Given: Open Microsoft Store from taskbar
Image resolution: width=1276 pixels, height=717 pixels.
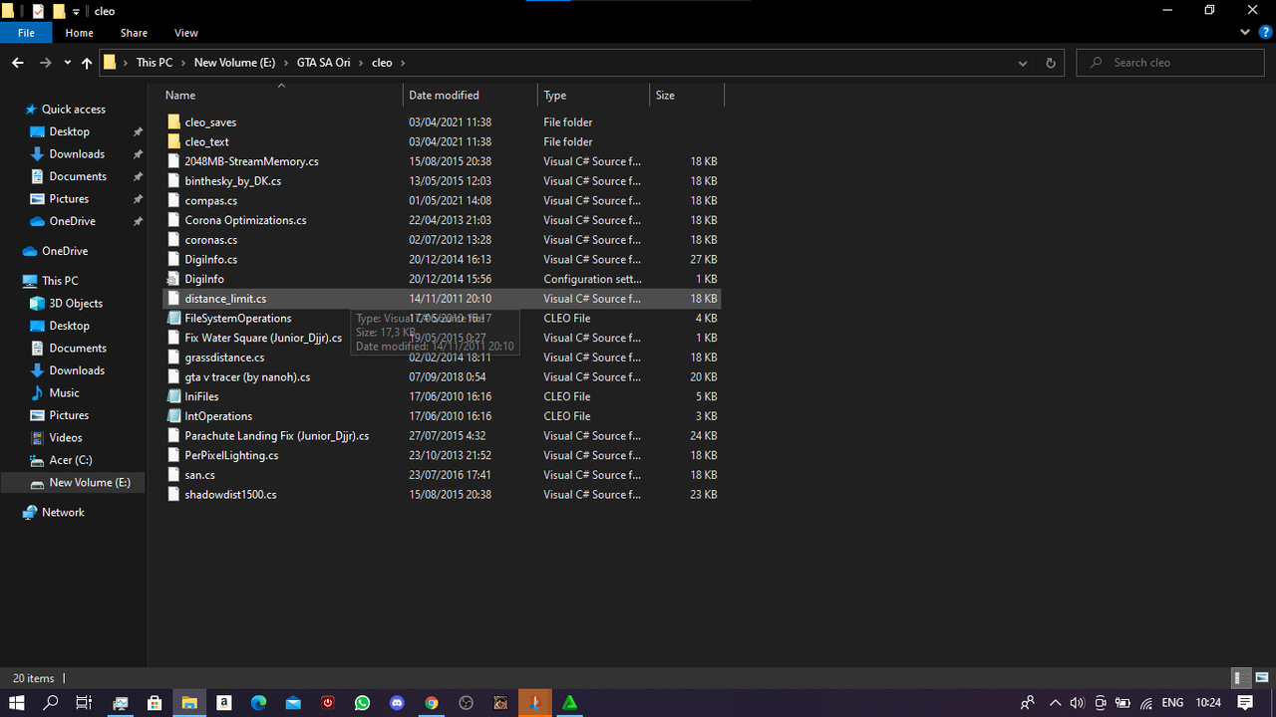Looking at the screenshot, I should 155,703.
